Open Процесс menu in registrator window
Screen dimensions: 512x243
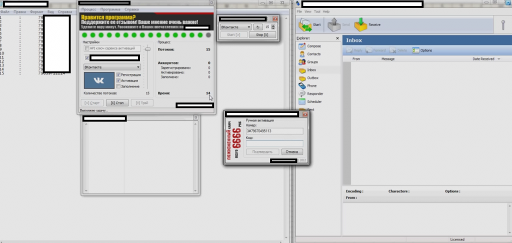[x=88, y=9]
